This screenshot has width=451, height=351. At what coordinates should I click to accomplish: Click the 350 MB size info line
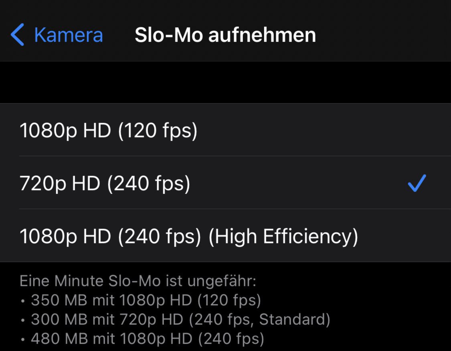146,300
